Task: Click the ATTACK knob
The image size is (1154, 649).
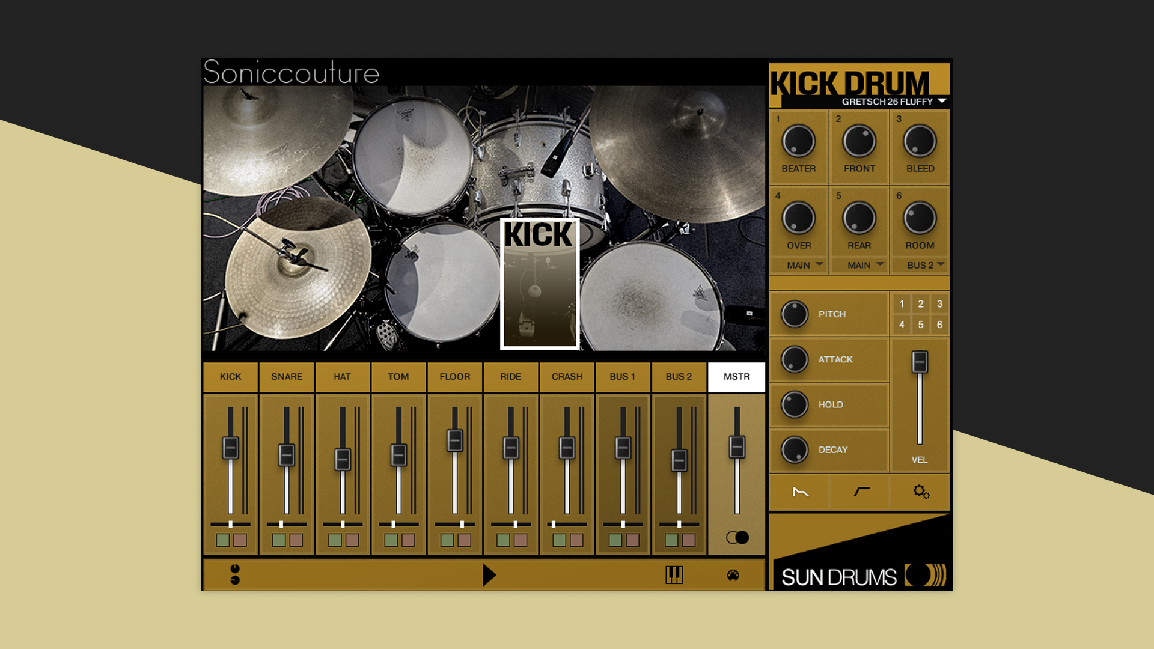Action: [x=795, y=359]
